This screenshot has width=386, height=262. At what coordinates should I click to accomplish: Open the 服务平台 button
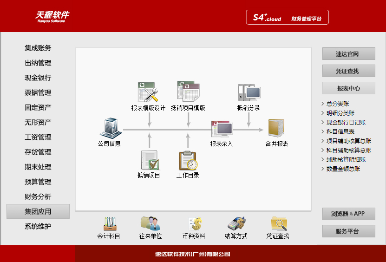348,231
